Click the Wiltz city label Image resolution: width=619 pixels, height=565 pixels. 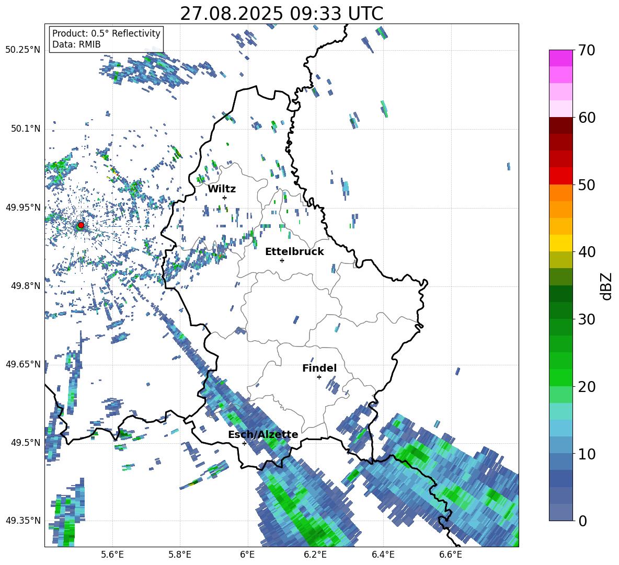coord(222,189)
